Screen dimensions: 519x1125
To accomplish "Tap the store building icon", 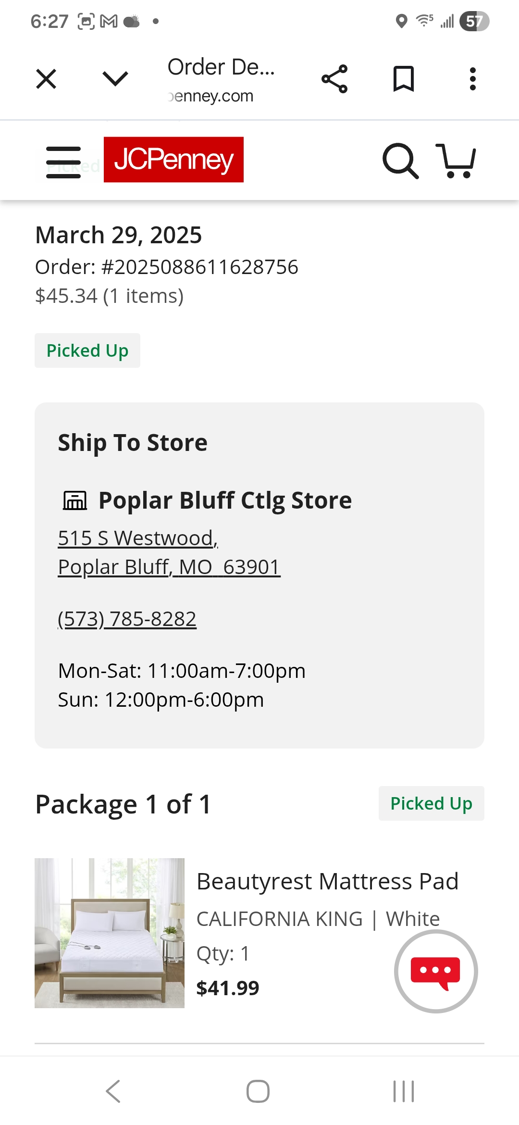I will click(75, 500).
